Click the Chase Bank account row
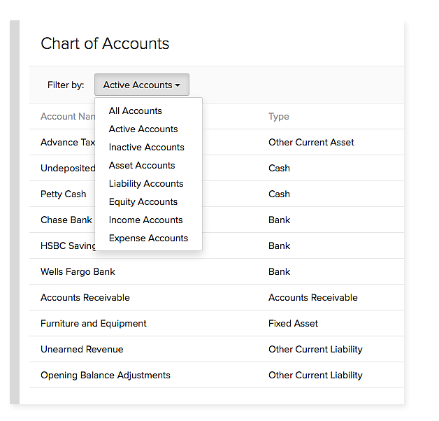This screenshot has height=421, width=439. coord(66,220)
